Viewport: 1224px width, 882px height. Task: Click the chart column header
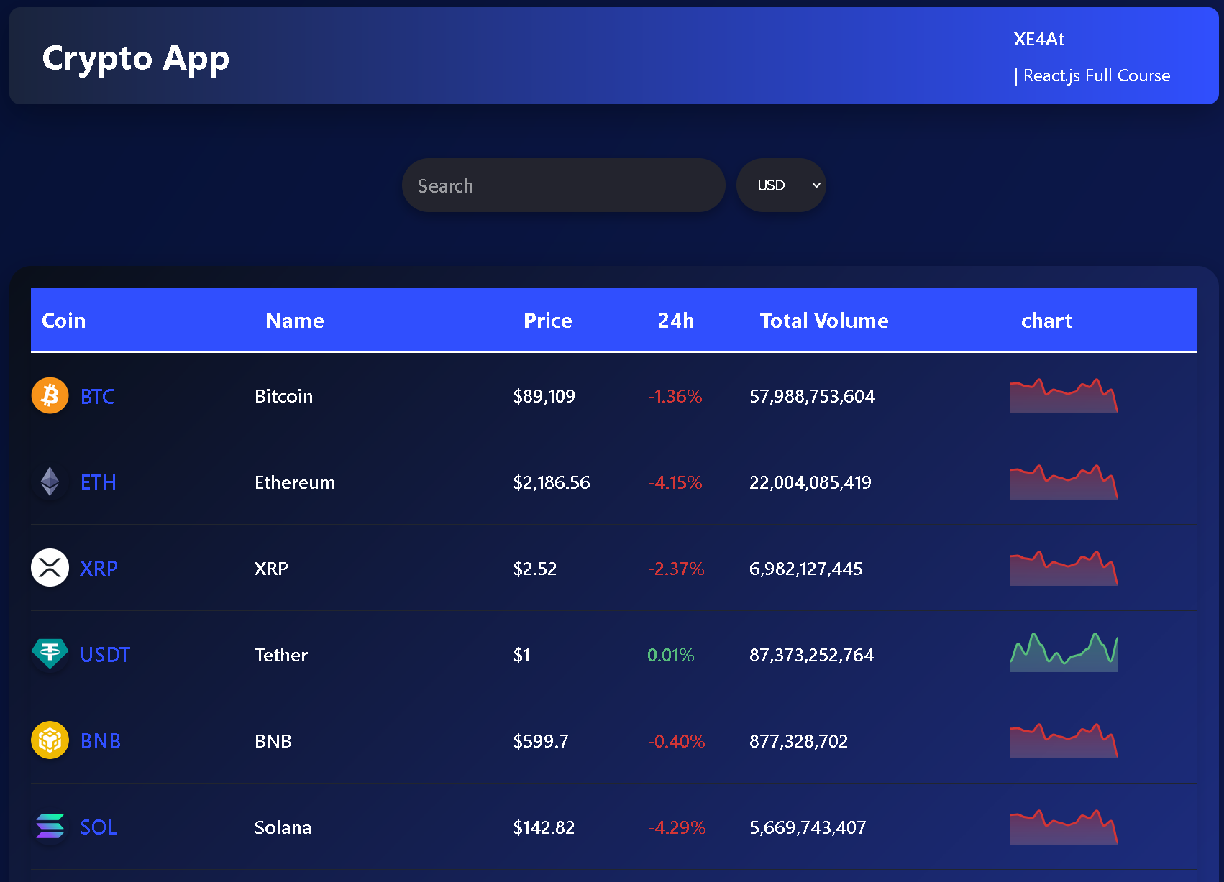(1046, 321)
